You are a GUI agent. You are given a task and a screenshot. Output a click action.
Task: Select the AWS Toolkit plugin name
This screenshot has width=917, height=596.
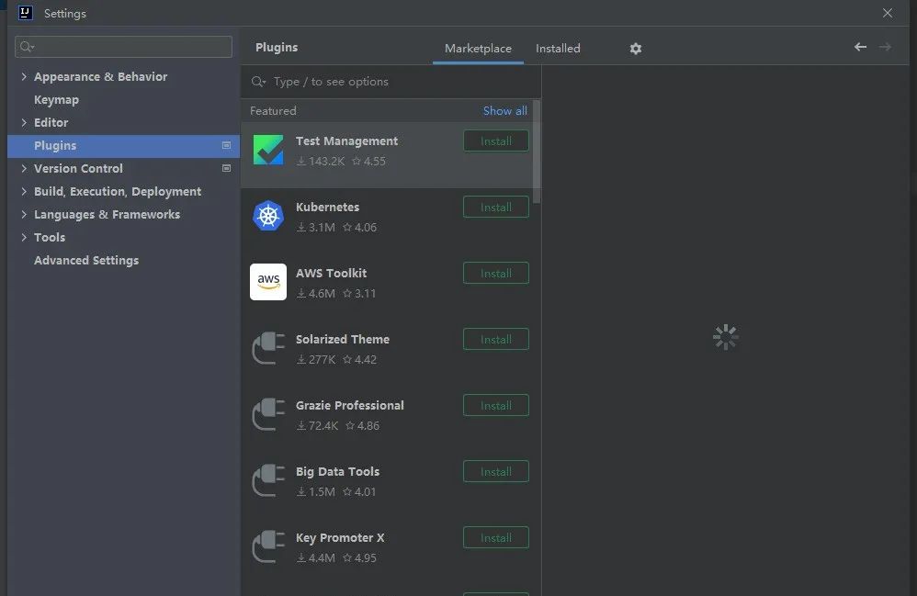331,273
